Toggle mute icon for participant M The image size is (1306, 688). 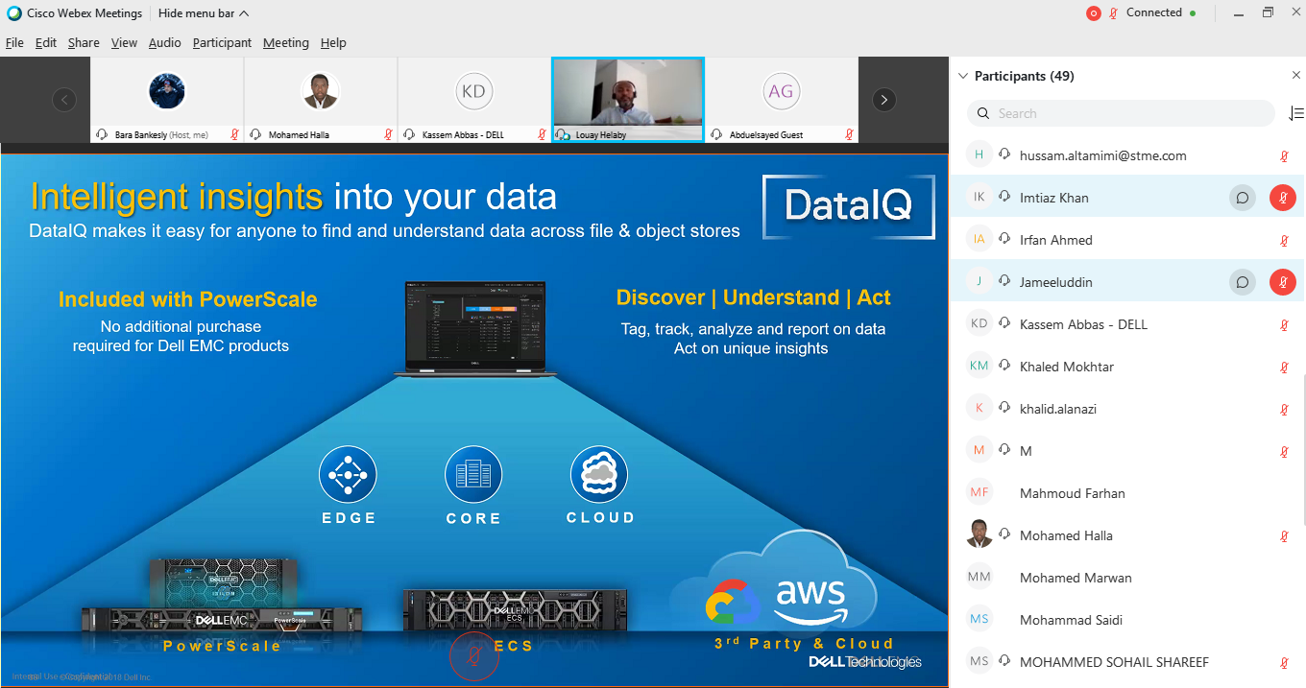pyautogui.click(x=1284, y=452)
